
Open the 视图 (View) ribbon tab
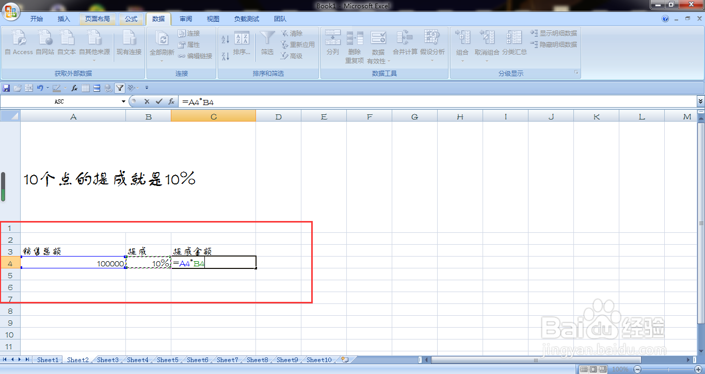pos(213,19)
